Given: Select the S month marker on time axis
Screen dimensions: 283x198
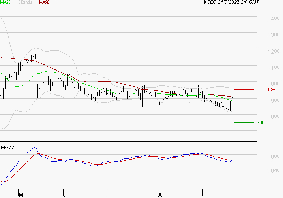Looking at the screenshot, I should point(204,195).
